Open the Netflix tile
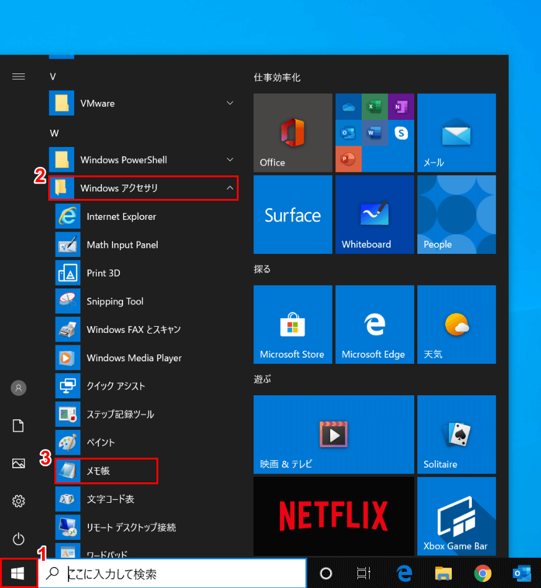 (334, 516)
